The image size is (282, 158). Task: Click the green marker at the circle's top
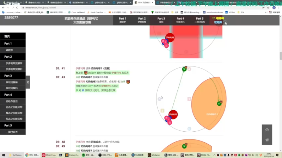(x=184, y=69)
